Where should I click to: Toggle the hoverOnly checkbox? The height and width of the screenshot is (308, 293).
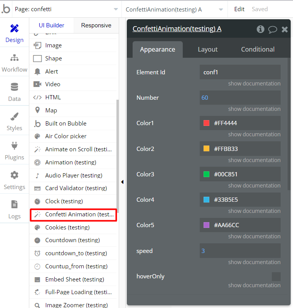pos(276,276)
